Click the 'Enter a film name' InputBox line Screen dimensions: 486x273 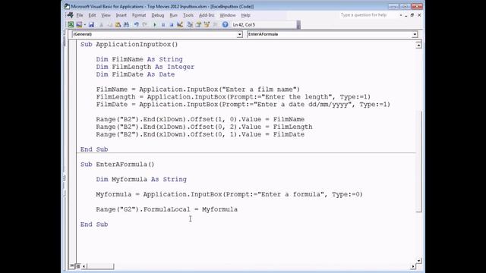[x=197, y=89]
